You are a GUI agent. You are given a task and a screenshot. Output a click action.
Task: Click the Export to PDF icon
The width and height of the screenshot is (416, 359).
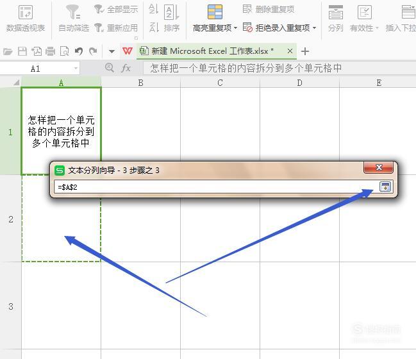point(37,51)
